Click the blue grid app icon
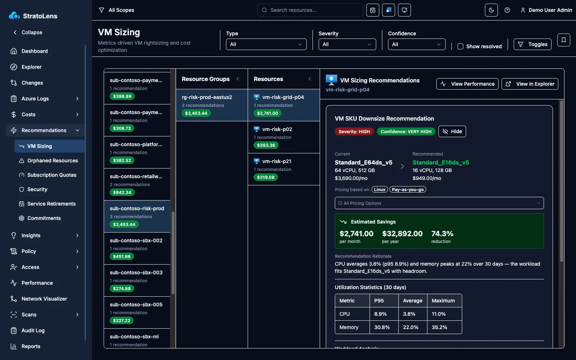576x360 pixels. tap(388, 10)
